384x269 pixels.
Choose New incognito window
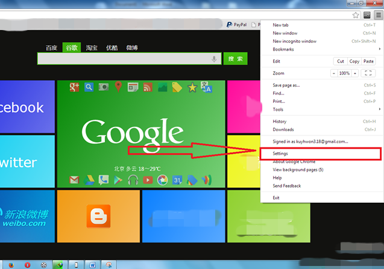322,41
